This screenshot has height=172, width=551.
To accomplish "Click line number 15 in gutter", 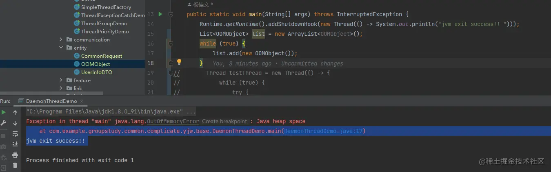I will [x=150, y=34].
